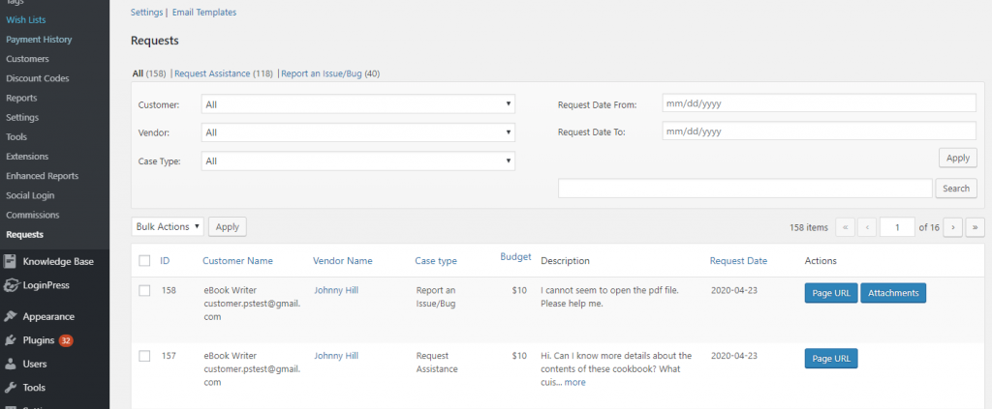Open the Tools wrench icon
The image size is (992, 409).
[10, 388]
